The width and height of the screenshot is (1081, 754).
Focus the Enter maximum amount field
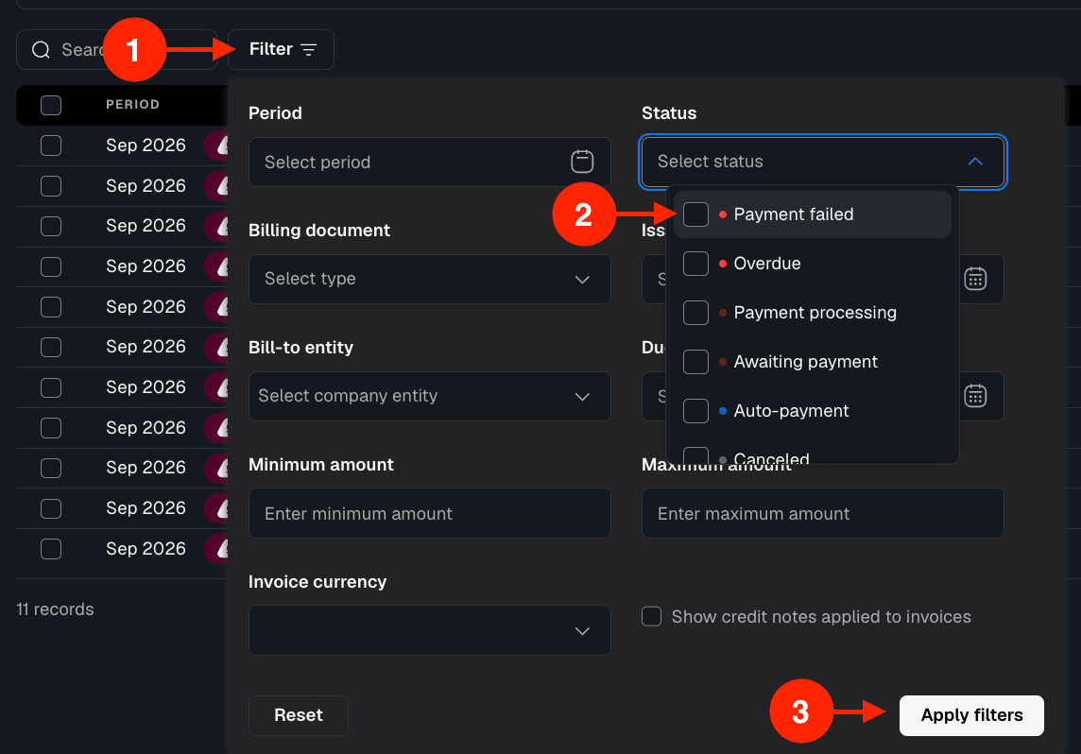point(822,513)
